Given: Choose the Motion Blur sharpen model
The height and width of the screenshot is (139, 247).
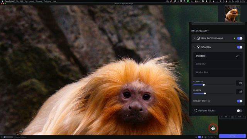Looking at the screenshot, I should 218,72.
